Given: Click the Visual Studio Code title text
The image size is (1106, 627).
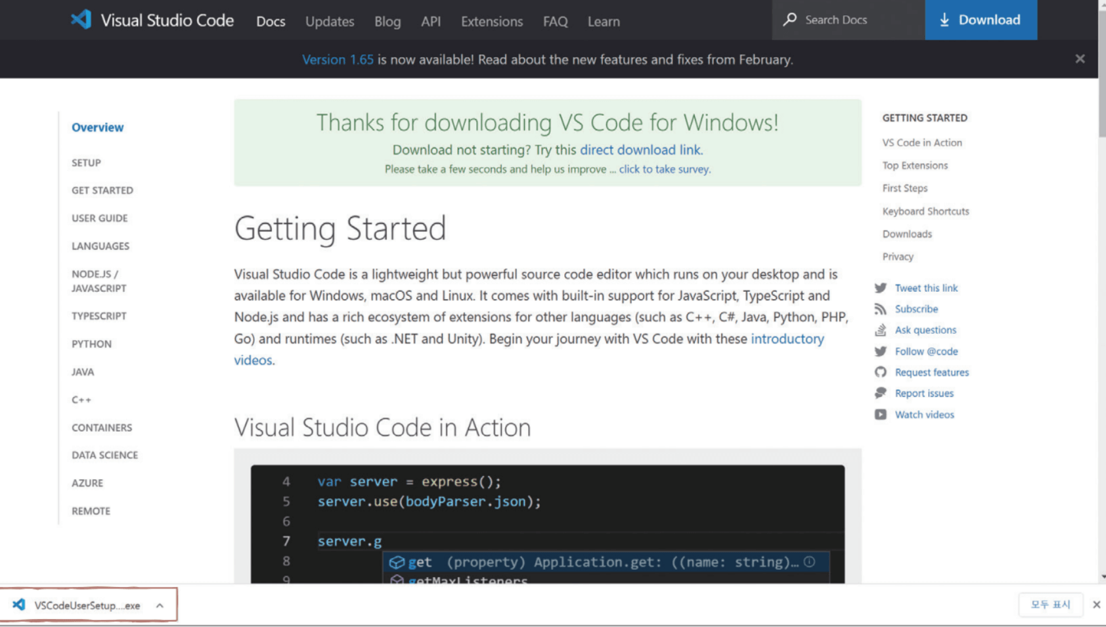Looking at the screenshot, I should [x=167, y=20].
